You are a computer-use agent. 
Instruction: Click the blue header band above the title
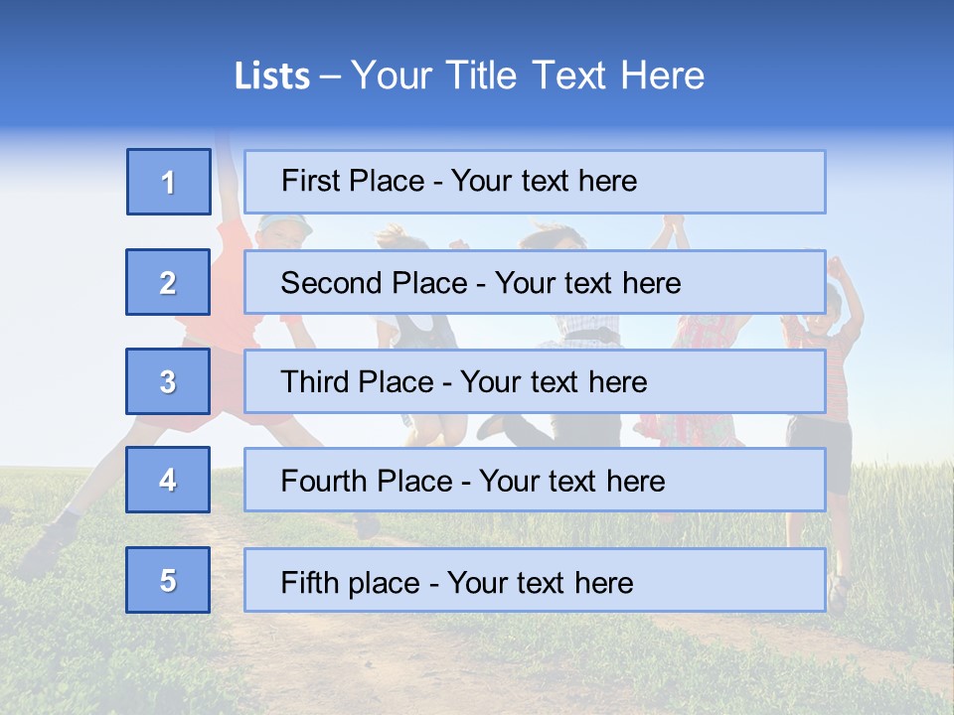pyautogui.click(x=477, y=25)
